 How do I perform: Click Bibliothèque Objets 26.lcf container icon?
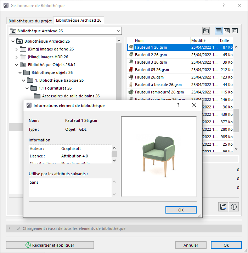(x=23, y=65)
